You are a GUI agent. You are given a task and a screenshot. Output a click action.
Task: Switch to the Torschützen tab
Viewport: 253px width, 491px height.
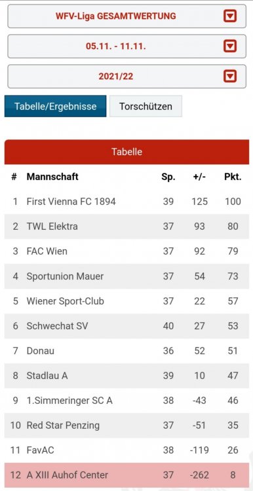[146, 106]
